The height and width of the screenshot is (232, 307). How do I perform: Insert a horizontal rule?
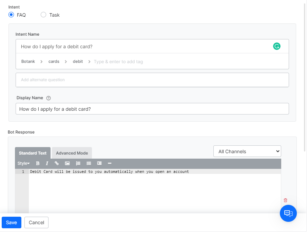(x=109, y=163)
